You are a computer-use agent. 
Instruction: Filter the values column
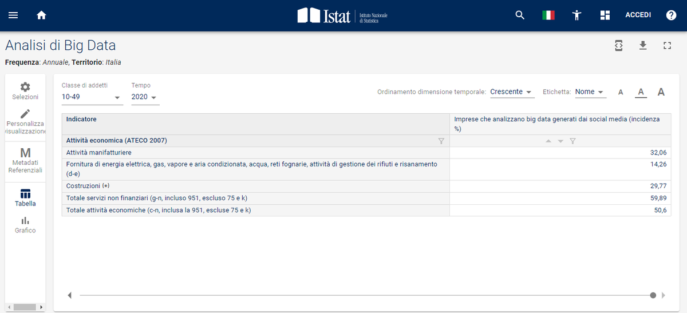[572, 141]
